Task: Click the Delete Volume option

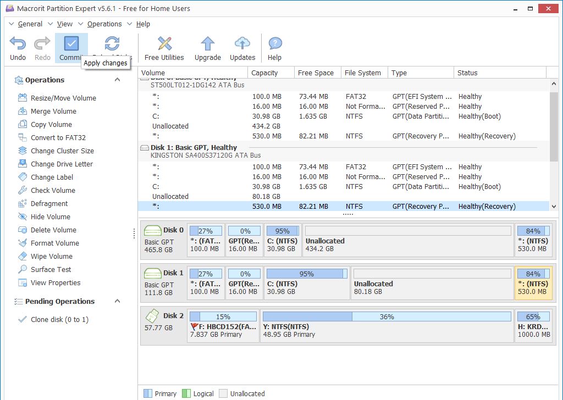Action: pos(53,230)
